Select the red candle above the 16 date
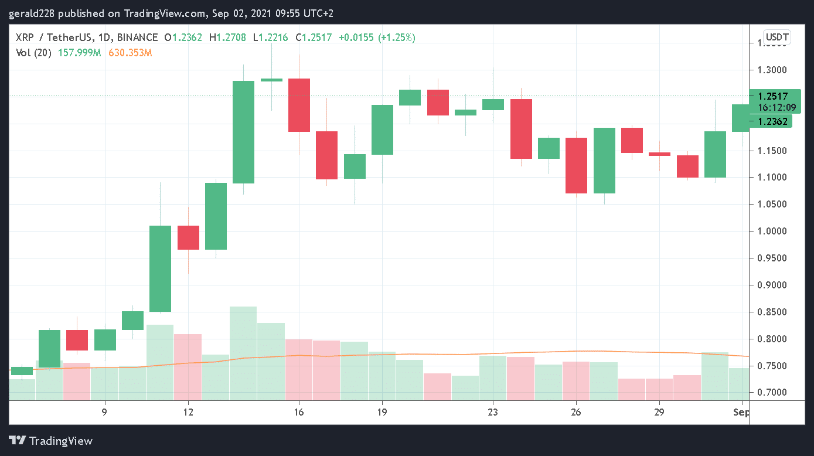 [x=299, y=105]
